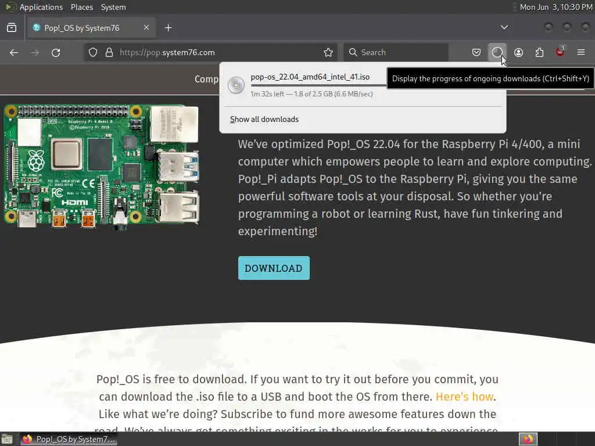Select the Pop!_OS by System76 tab
The width and height of the screenshot is (595, 446).
(91, 28)
